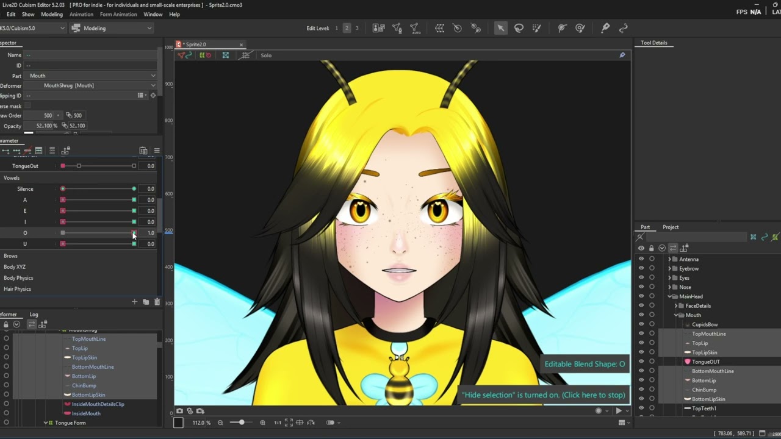Click the pin icon in canvas header

coord(622,55)
